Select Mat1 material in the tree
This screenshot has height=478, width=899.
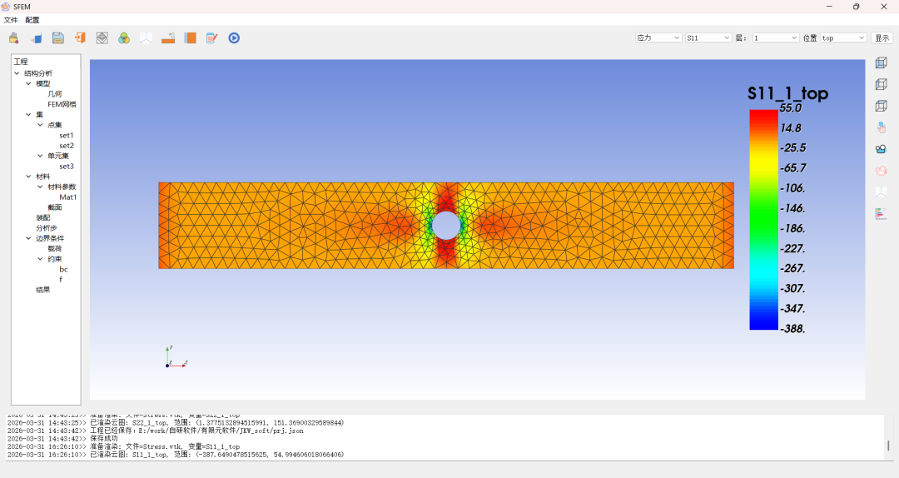[67, 197]
